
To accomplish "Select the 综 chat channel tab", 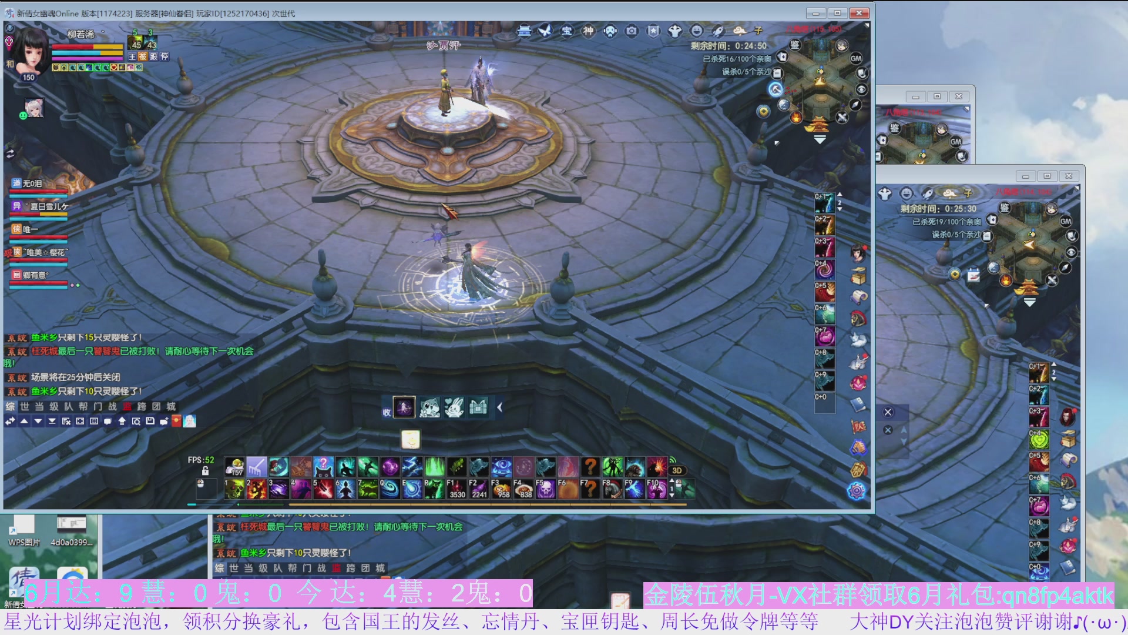I will (x=10, y=406).
